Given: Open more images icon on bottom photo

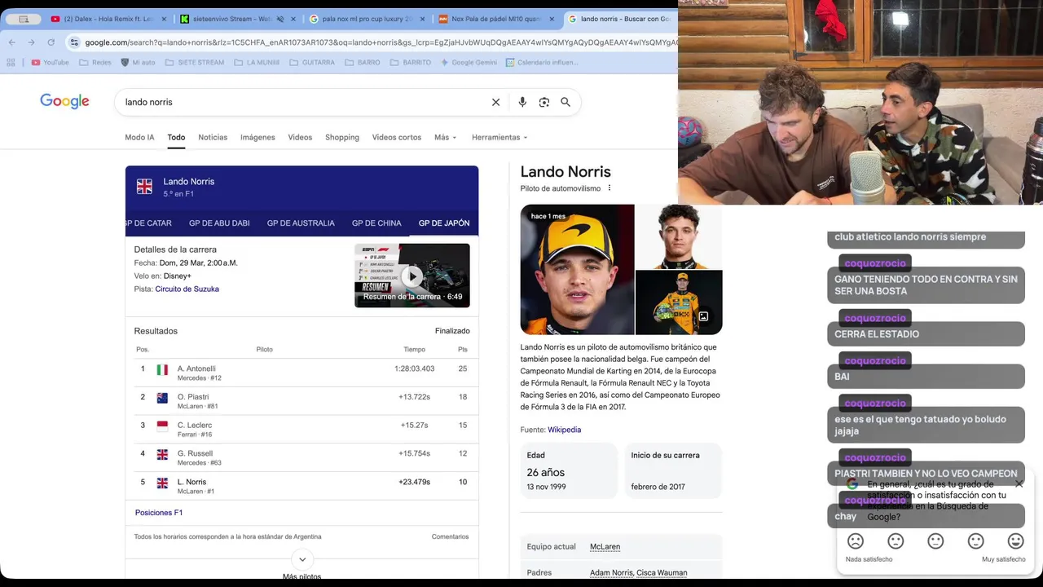Looking at the screenshot, I should 703,316.
